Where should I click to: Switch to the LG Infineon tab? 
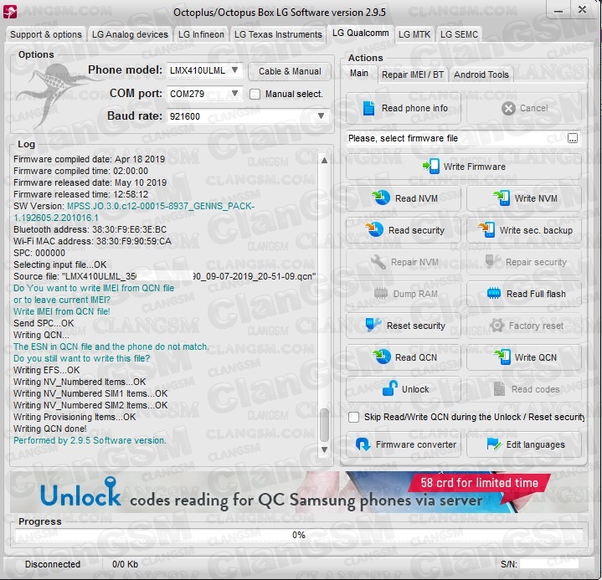point(201,34)
